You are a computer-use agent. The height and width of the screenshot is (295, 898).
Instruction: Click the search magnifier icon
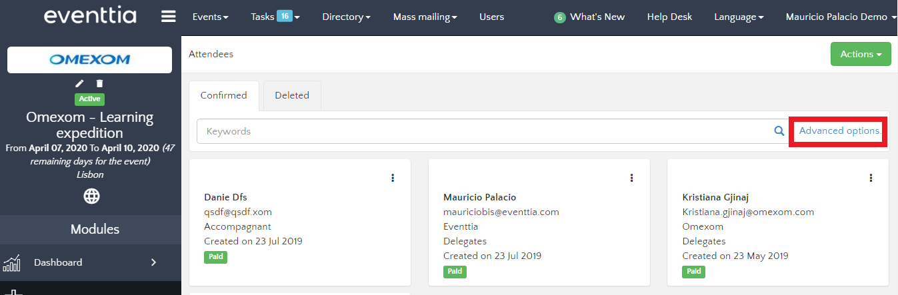[x=779, y=131]
